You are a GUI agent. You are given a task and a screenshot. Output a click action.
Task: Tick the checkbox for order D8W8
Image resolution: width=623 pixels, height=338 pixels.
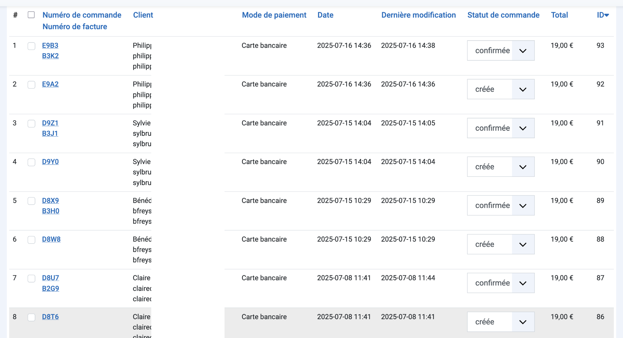click(x=31, y=240)
